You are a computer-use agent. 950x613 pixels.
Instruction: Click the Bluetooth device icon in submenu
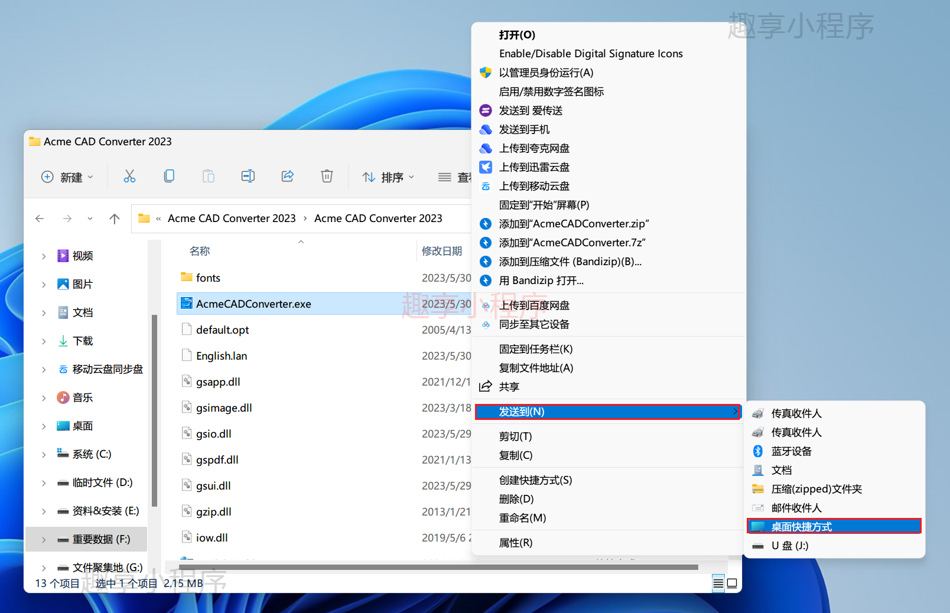[x=758, y=451]
